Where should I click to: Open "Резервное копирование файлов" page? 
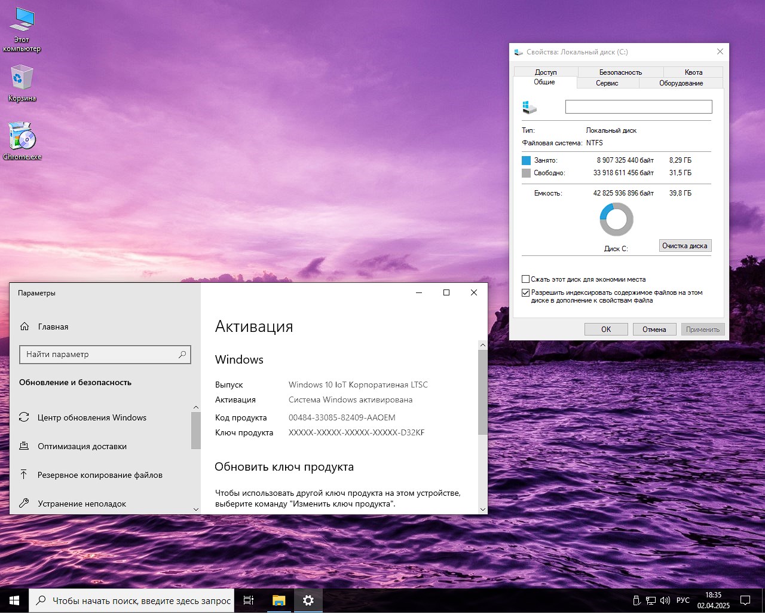[x=100, y=475]
